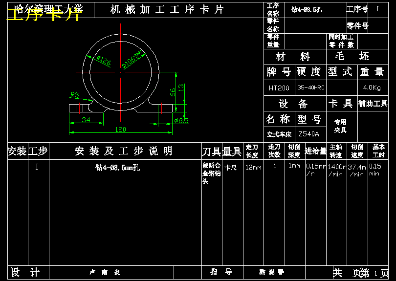
Task: Click the 4.0Kg weight value
Action: tap(372, 87)
